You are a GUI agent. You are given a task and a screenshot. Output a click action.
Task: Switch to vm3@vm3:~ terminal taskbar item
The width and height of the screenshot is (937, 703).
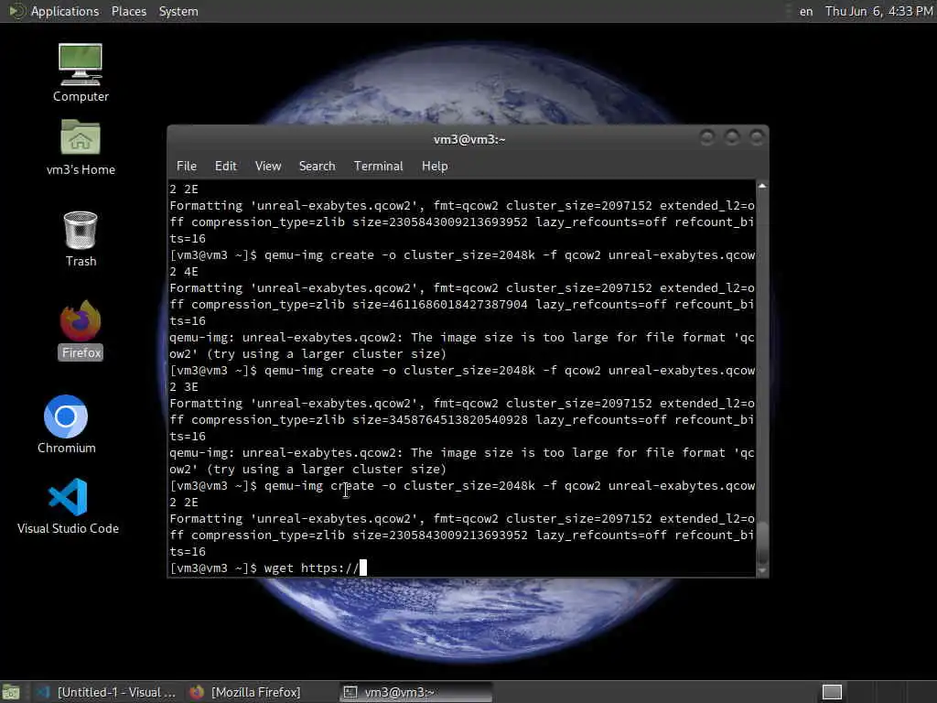[x=416, y=692]
